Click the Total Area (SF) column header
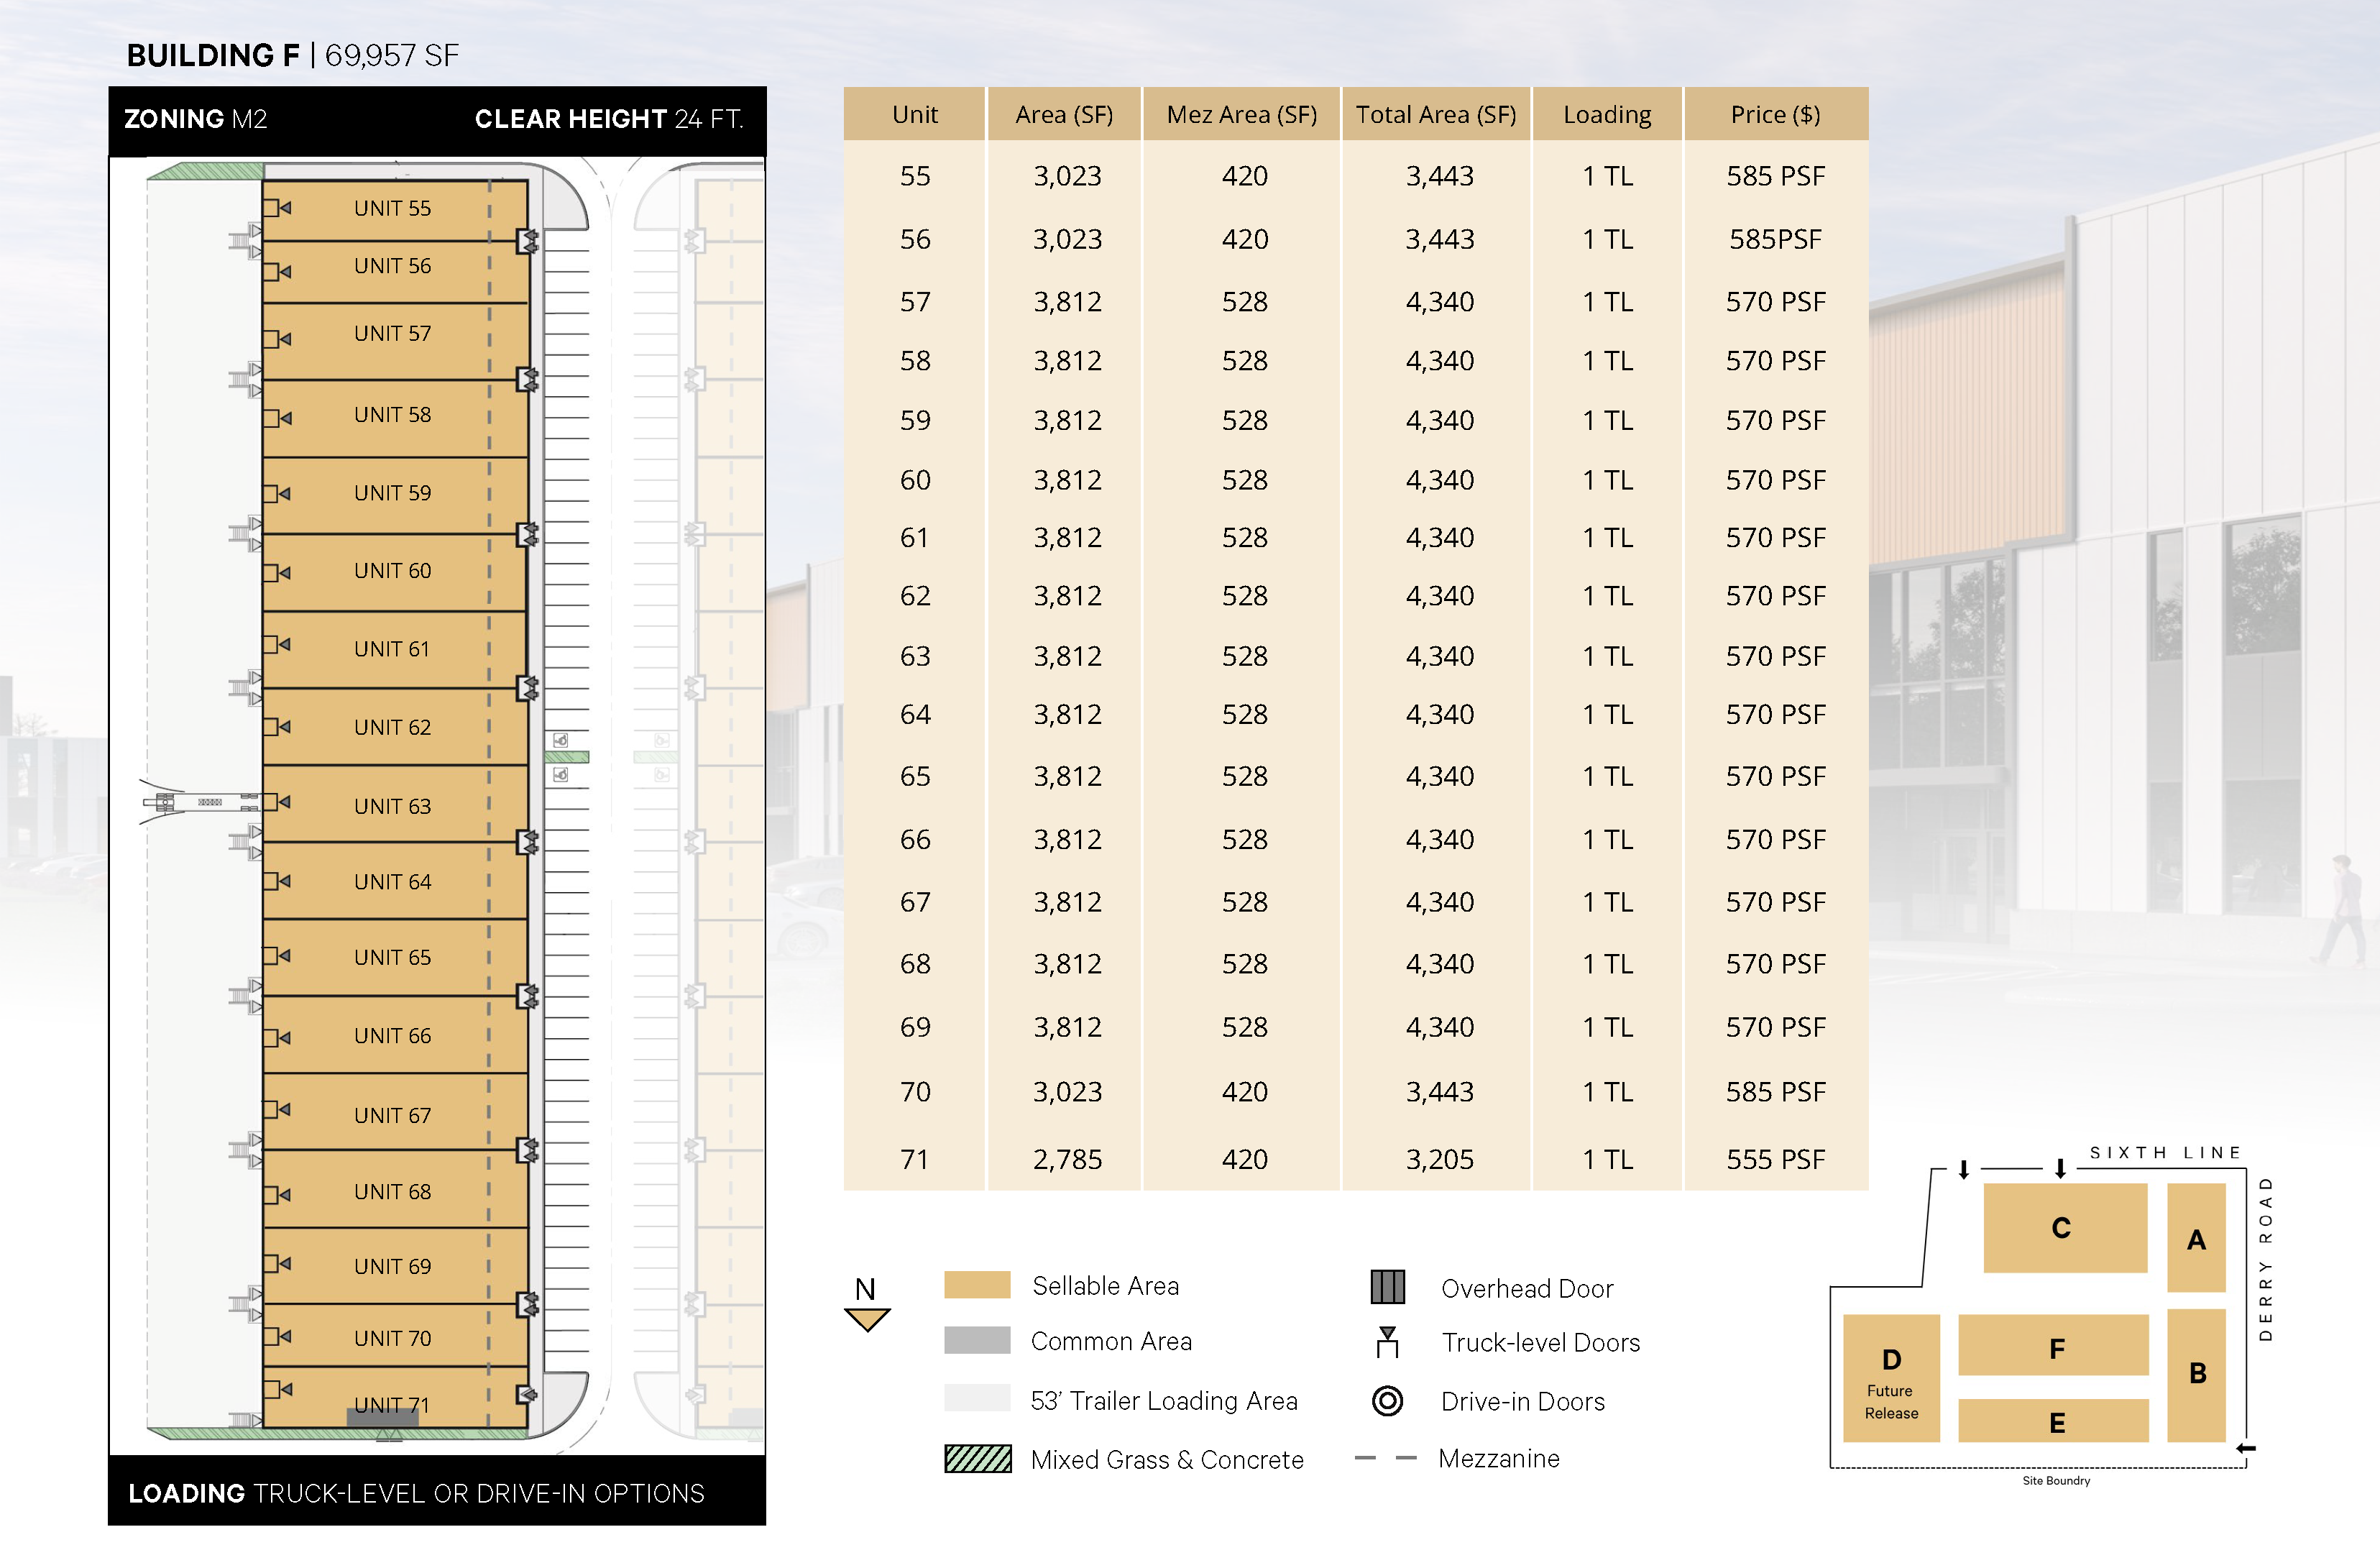This screenshot has width=2380, height=1545. click(1435, 114)
